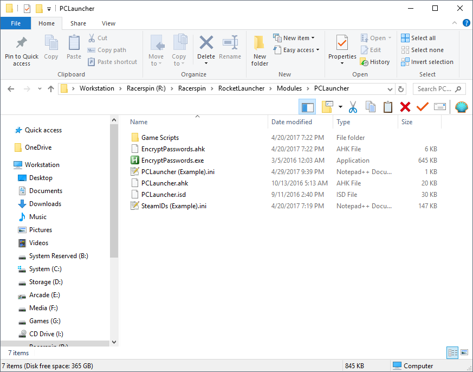Click the blue scissors toolbar icon

[x=353, y=107]
